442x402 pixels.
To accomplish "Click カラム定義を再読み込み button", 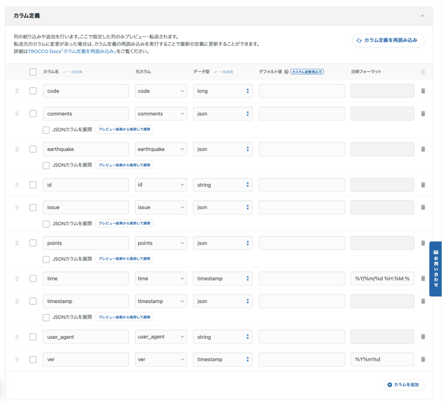I will coord(388,40).
